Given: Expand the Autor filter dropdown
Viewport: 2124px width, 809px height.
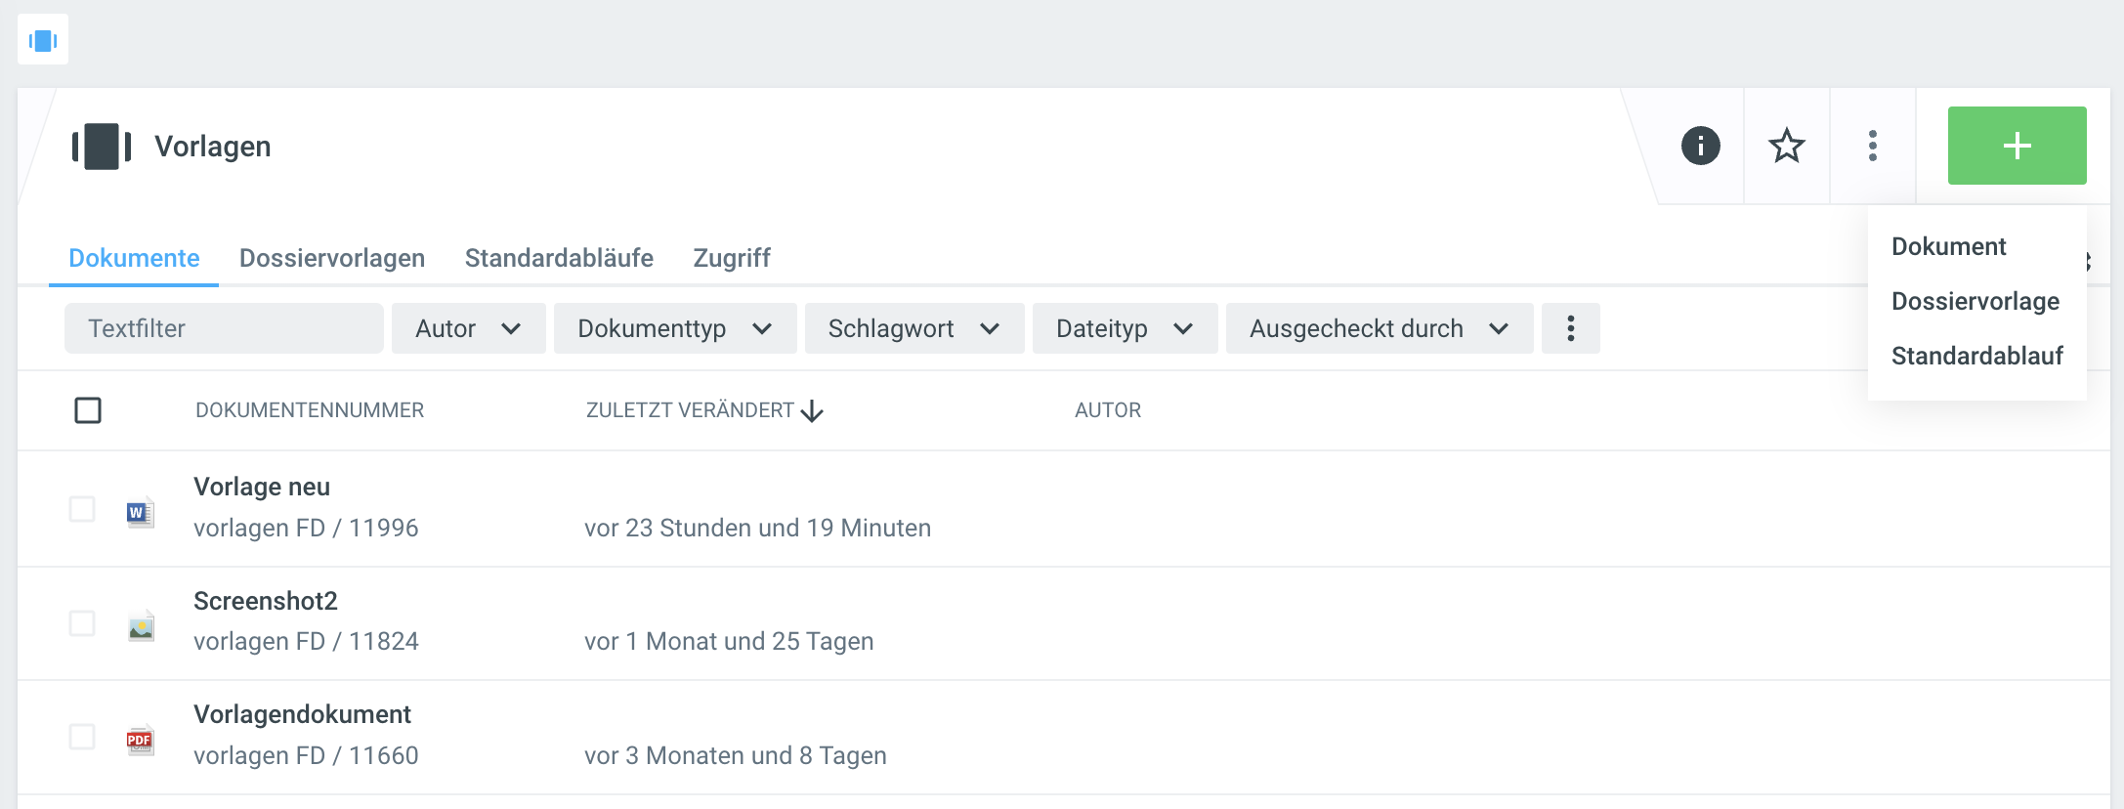Looking at the screenshot, I should coord(468,328).
